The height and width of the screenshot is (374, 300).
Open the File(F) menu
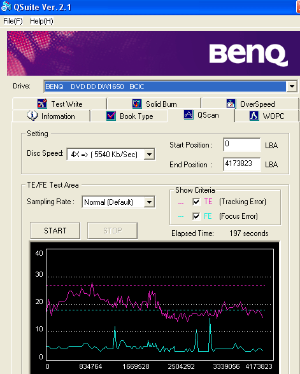[13, 21]
